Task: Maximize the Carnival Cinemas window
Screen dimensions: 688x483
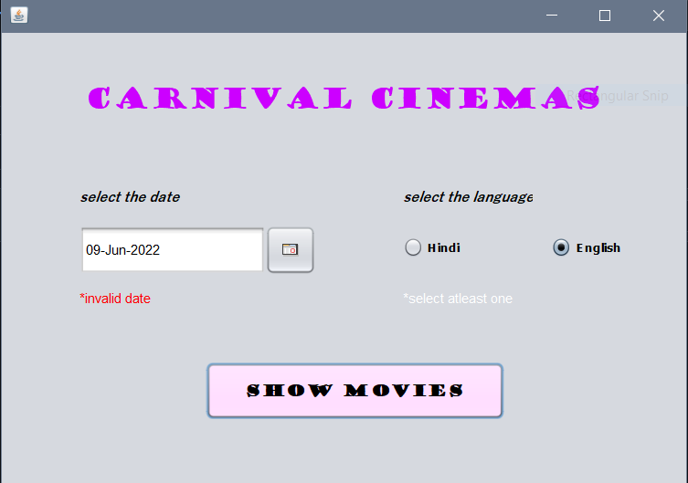Action: click(605, 16)
